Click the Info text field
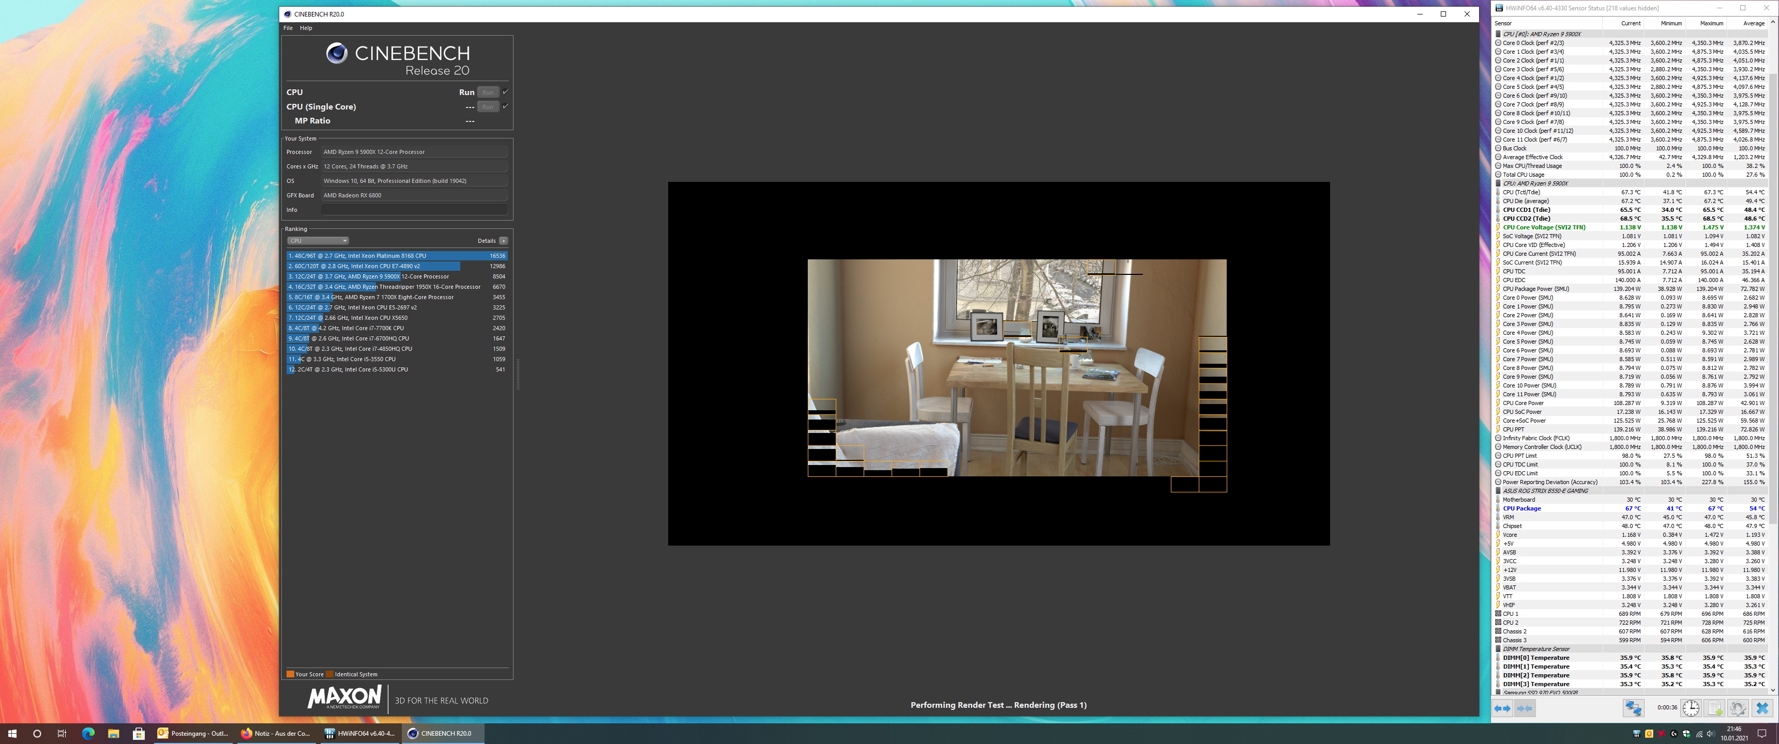 pos(414,210)
